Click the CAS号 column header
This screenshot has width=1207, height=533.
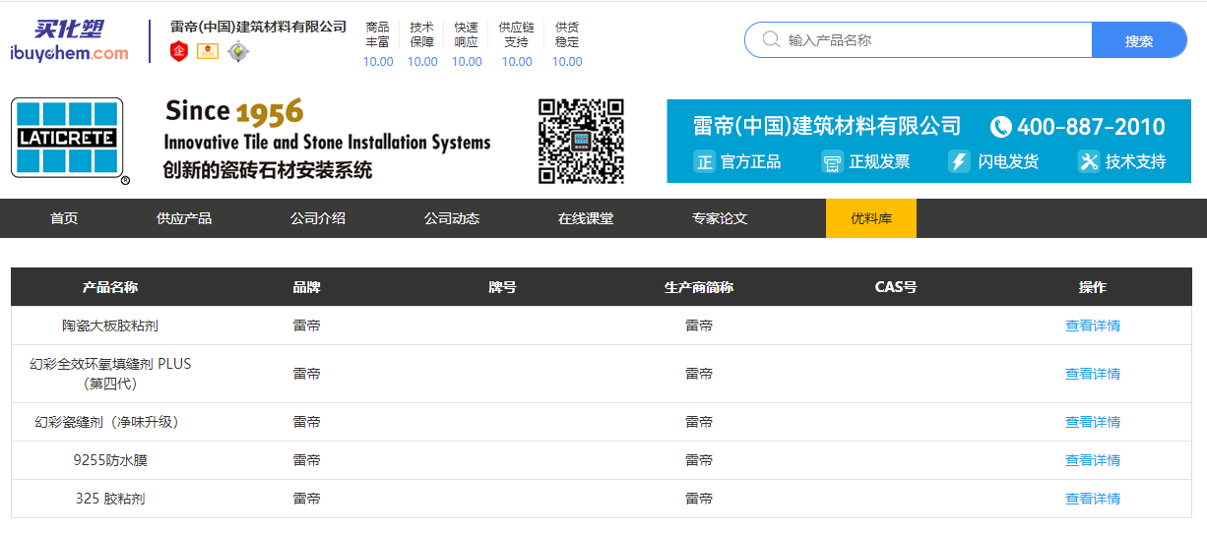click(896, 287)
